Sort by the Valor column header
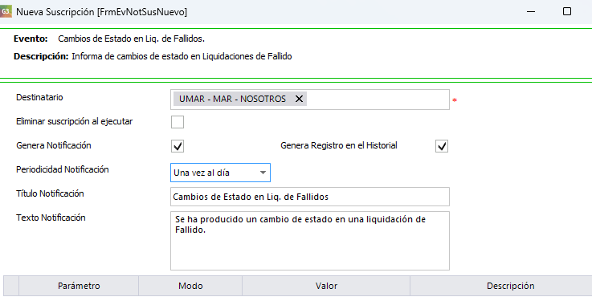The width and height of the screenshot is (592, 301). (326, 286)
